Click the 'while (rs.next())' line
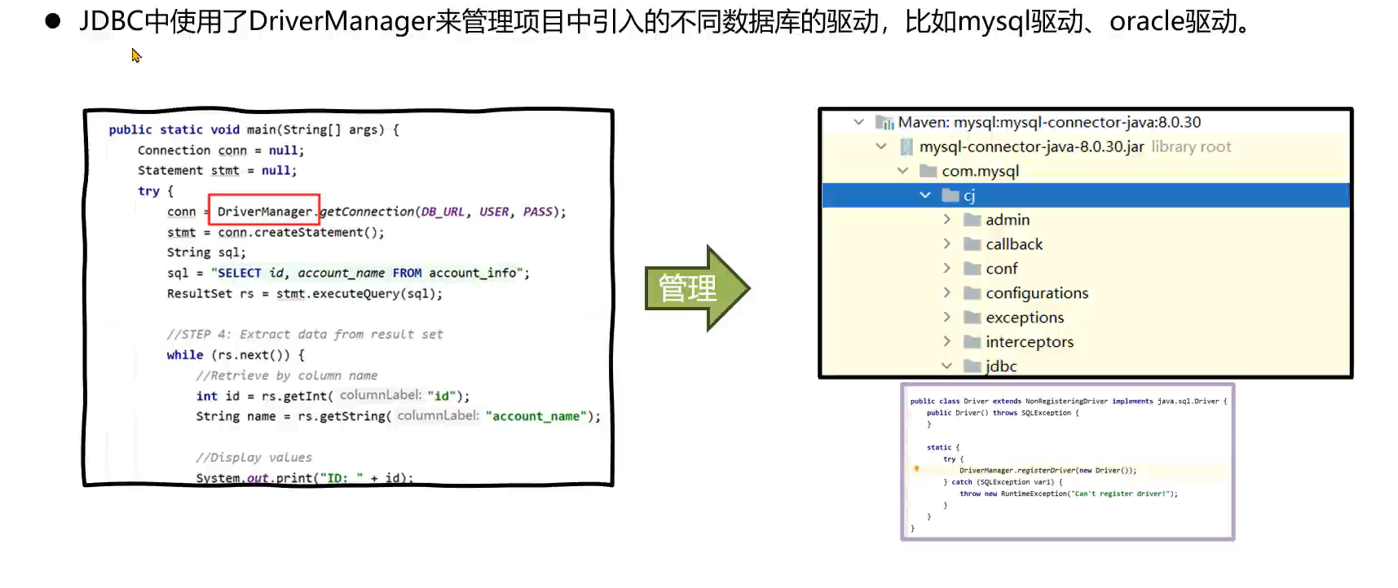This screenshot has width=1398, height=588. (x=236, y=355)
